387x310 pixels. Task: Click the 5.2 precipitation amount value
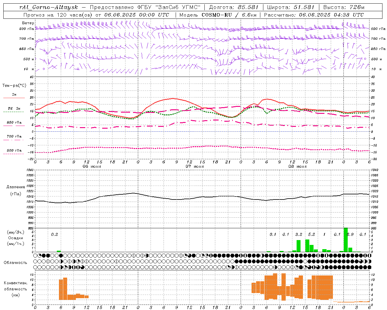pos(311,235)
